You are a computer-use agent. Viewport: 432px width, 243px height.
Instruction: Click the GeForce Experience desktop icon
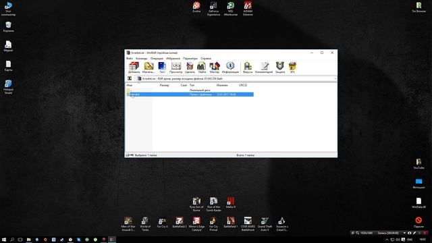pos(213,9)
